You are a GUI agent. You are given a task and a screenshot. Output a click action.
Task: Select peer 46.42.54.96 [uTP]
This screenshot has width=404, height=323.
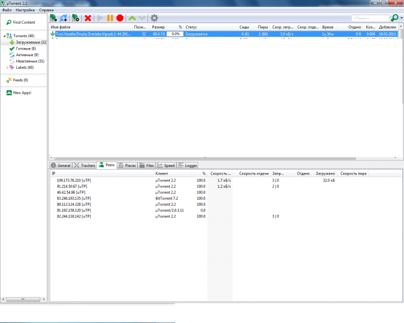click(71, 192)
